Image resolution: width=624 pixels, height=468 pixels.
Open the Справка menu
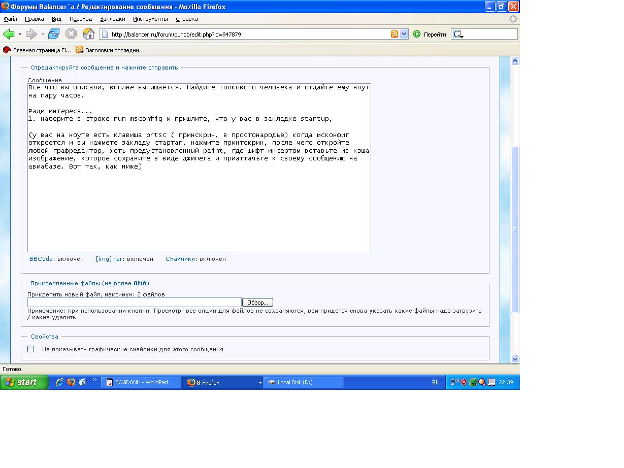tap(187, 19)
